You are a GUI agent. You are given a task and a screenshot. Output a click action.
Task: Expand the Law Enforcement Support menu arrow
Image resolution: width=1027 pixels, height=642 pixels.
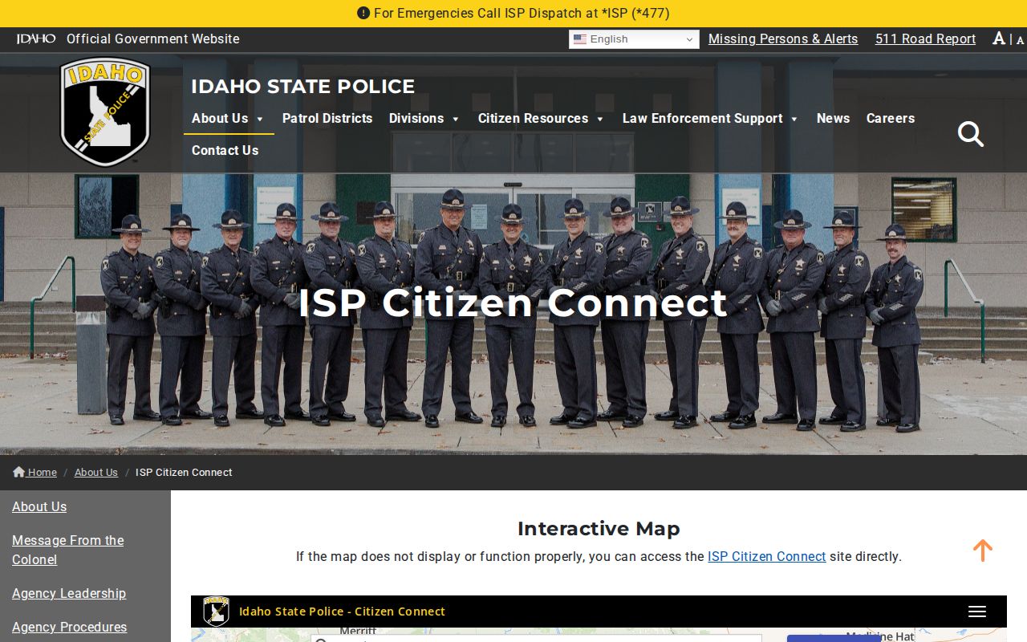coord(794,119)
